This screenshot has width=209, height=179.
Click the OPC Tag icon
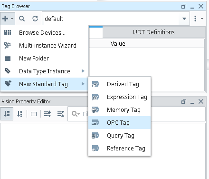pyautogui.click(x=95, y=123)
